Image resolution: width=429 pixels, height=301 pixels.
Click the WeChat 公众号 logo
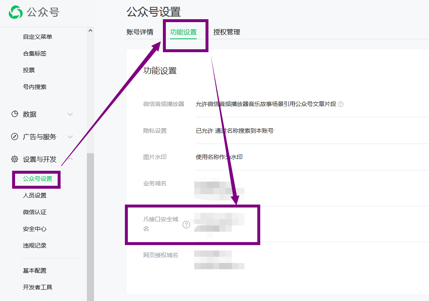point(15,12)
